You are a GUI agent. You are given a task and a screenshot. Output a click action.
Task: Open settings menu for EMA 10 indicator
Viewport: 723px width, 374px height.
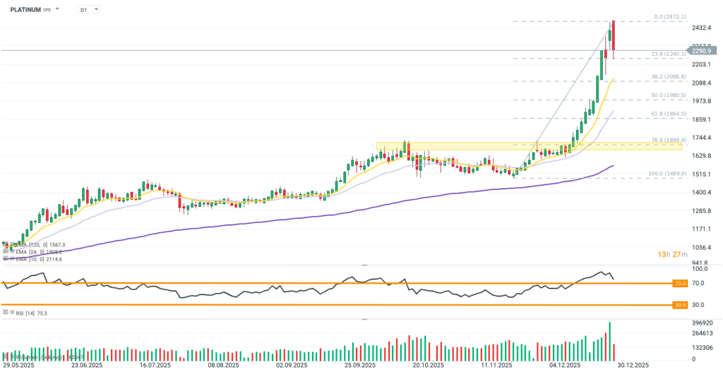6,260
